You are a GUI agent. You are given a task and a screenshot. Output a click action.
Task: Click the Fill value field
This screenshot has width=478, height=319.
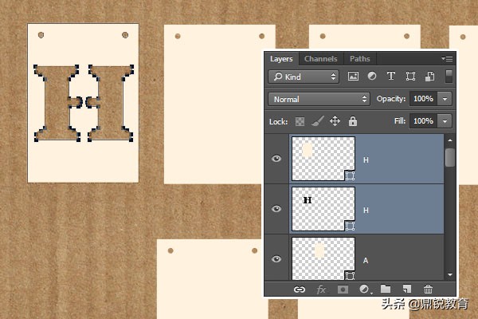pos(423,121)
